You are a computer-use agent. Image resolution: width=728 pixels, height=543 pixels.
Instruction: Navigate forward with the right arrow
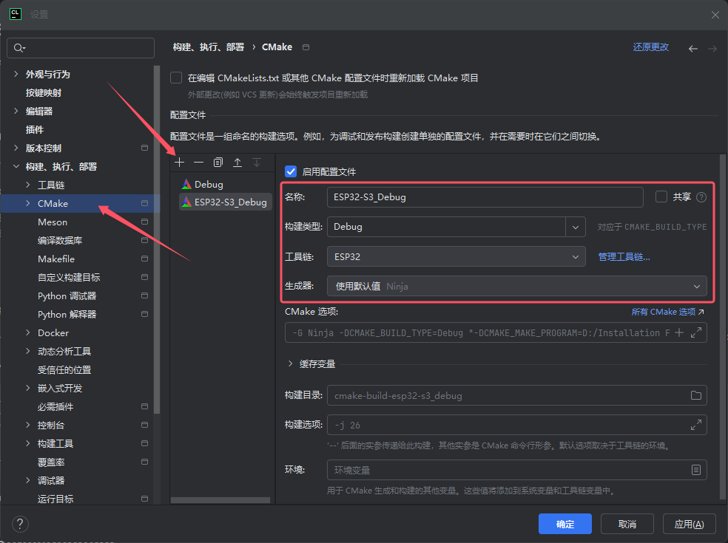point(712,48)
